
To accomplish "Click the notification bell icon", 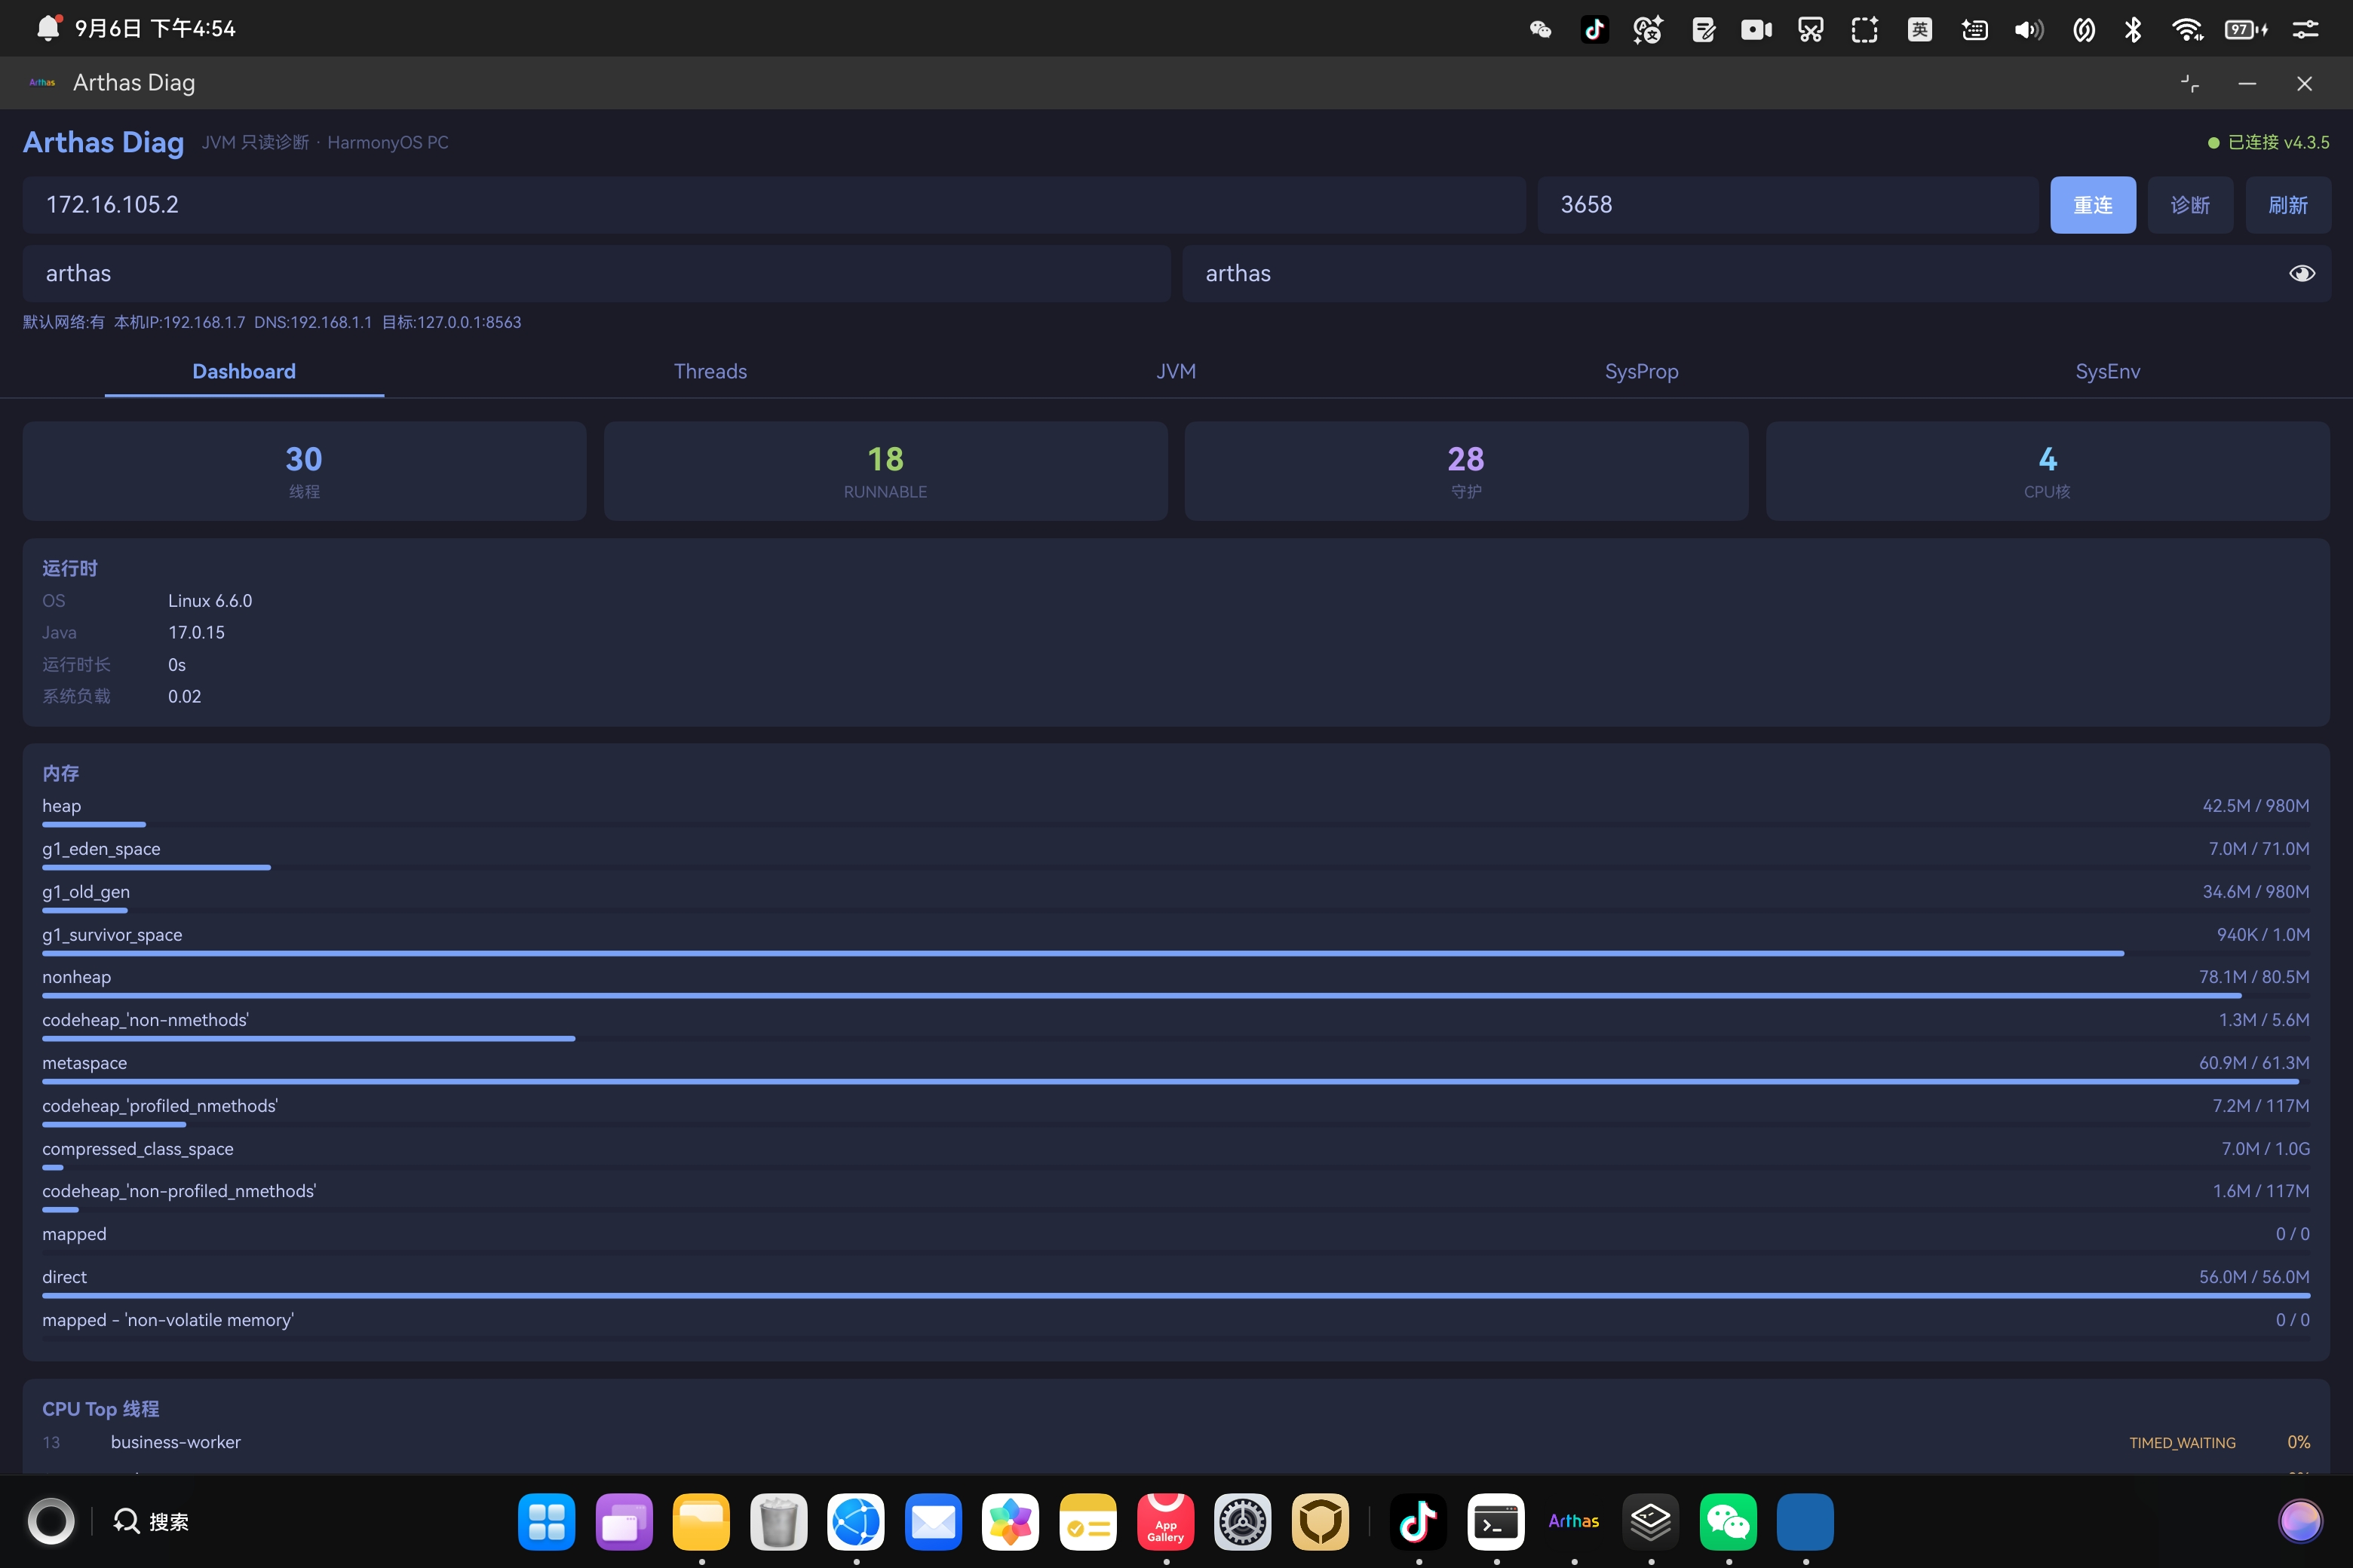I will (48, 27).
